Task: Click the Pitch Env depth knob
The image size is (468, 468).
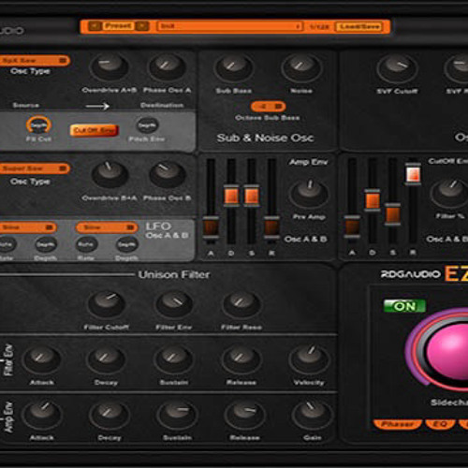Action: click(x=147, y=125)
